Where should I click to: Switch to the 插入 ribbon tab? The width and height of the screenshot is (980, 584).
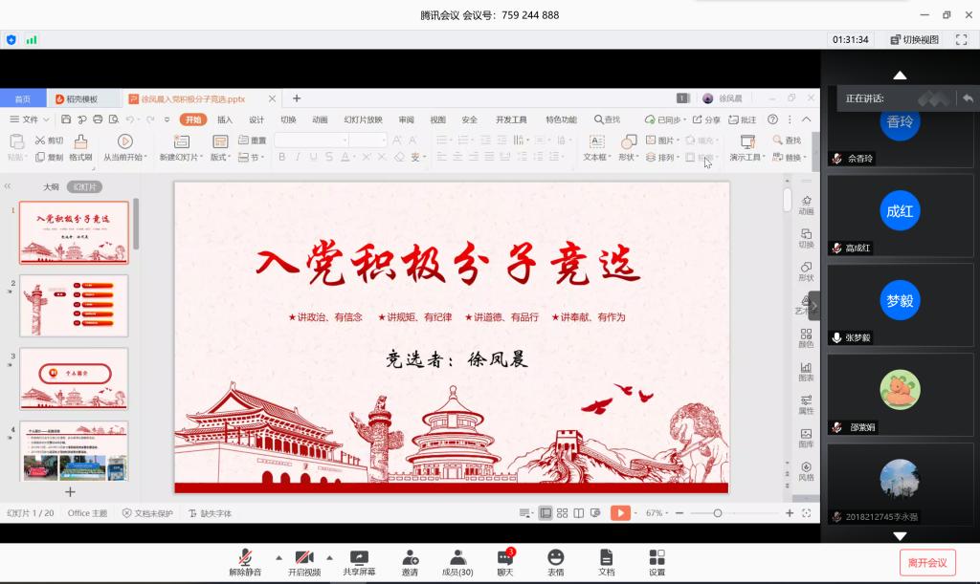coord(225,119)
